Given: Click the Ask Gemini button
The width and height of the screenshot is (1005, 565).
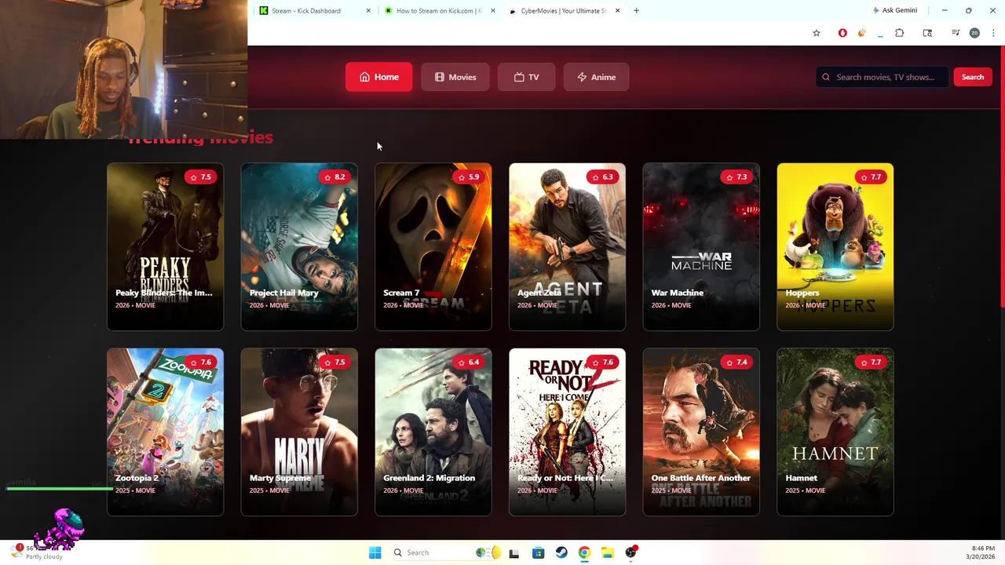Looking at the screenshot, I should pos(894,10).
